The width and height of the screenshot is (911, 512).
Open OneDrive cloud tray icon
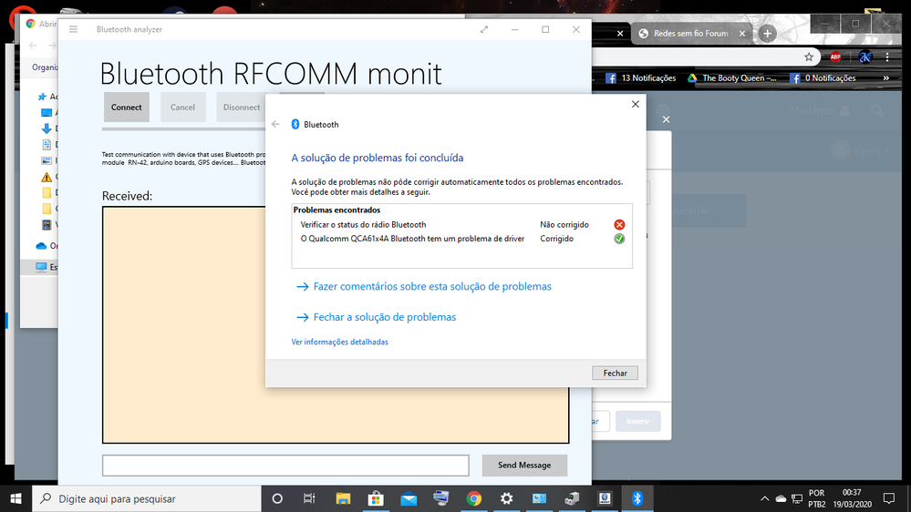tap(781, 498)
